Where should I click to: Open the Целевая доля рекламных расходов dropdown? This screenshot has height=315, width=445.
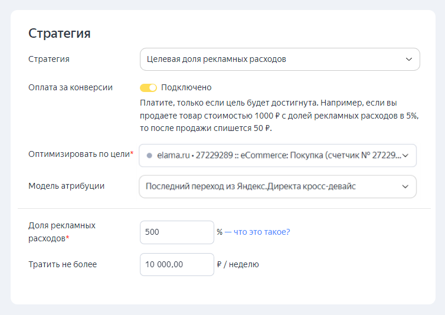pyautogui.click(x=271, y=60)
